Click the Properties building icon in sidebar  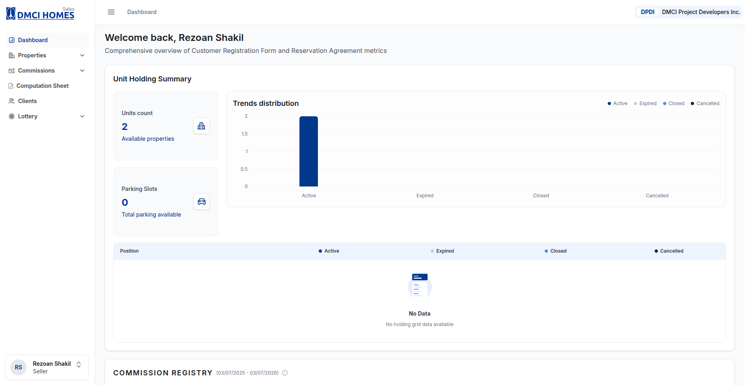[x=12, y=55]
